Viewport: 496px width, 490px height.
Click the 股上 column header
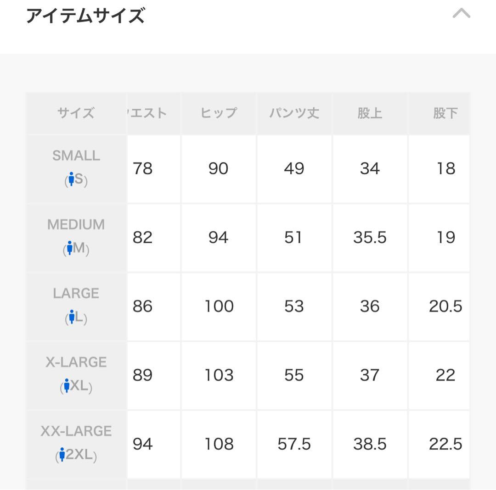point(370,113)
